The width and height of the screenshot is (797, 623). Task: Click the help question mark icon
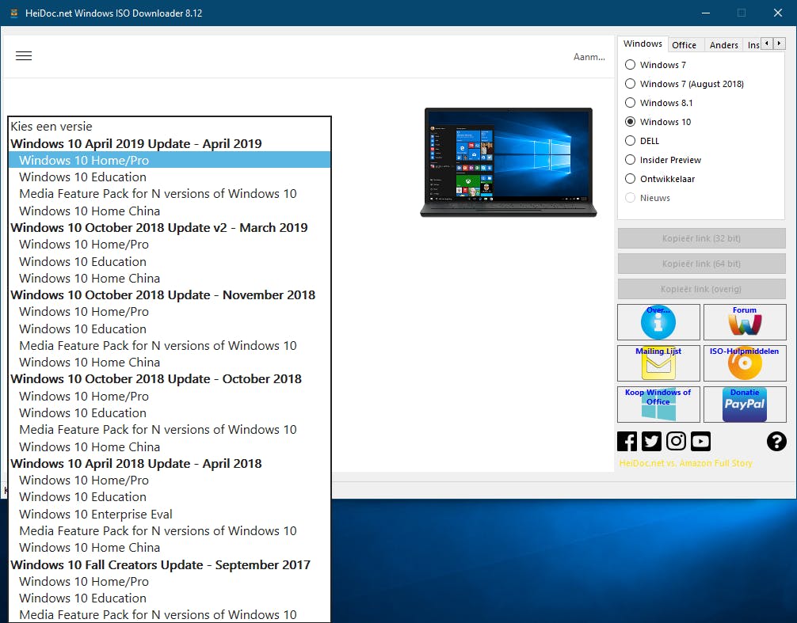point(776,441)
